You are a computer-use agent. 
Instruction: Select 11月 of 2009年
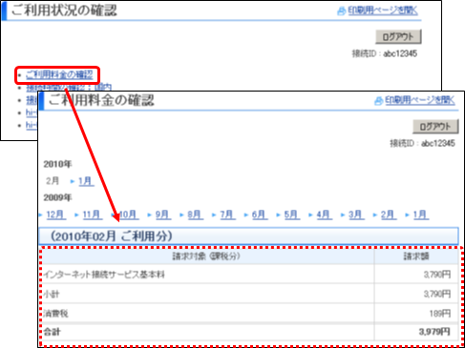pyautogui.click(x=92, y=215)
